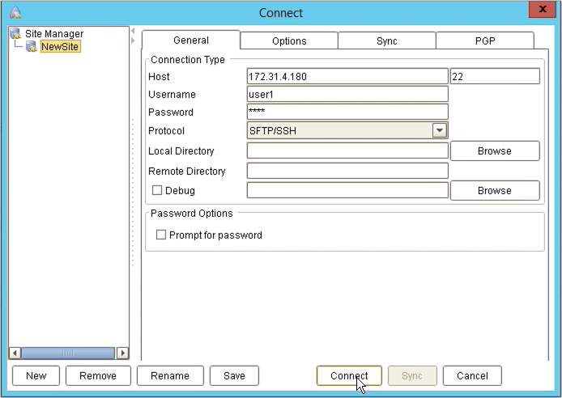Click the vertical splitter grip dots
Screen dimensions: 562x398
pyautogui.click(x=133, y=193)
